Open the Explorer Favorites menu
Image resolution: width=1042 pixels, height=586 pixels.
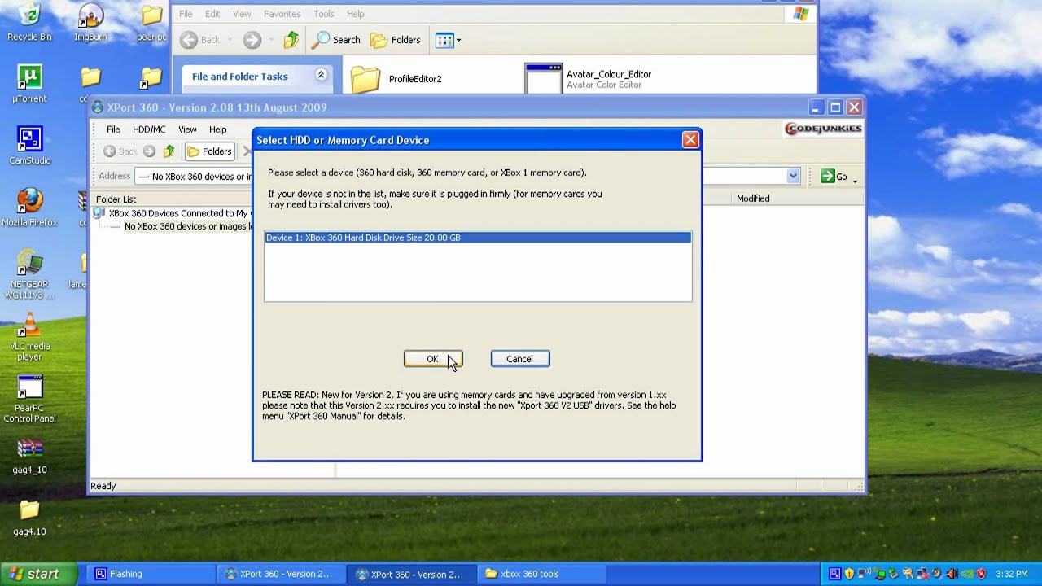click(x=282, y=14)
